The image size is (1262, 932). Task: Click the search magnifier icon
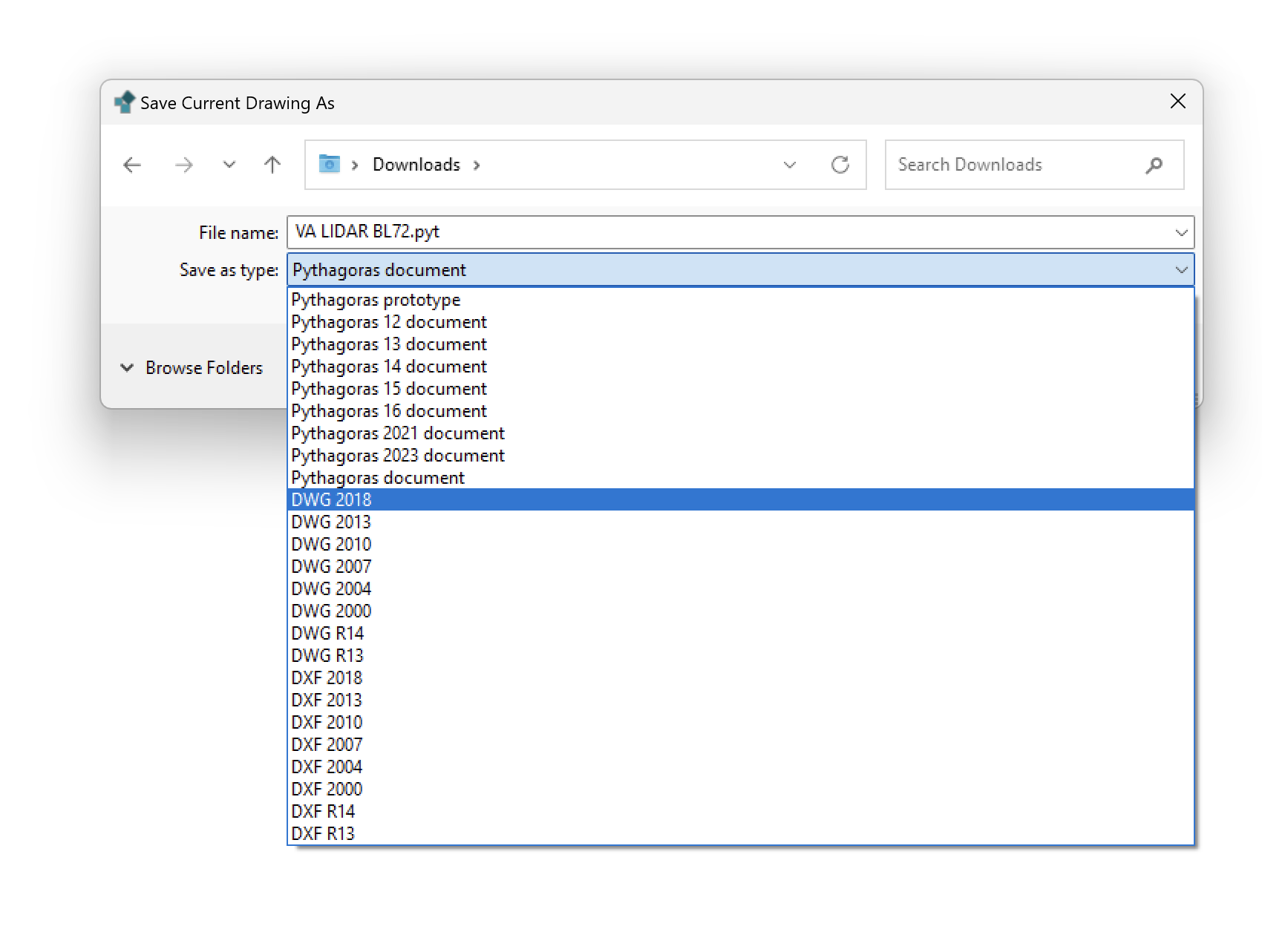[x=1154, y=165]
